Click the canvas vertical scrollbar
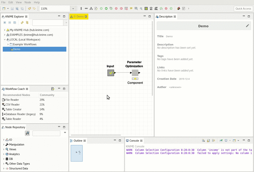This screenshot has width=254, height=172. point(152,58)
